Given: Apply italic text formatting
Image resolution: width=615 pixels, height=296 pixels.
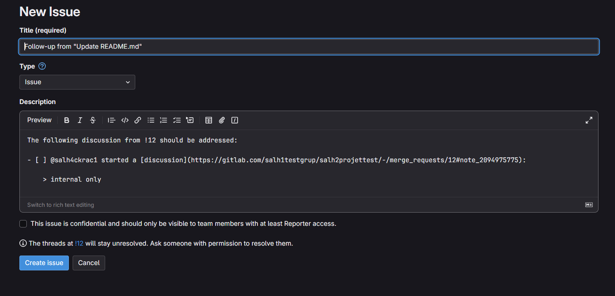Looking at the screenshot, I should tap(80, 120).
